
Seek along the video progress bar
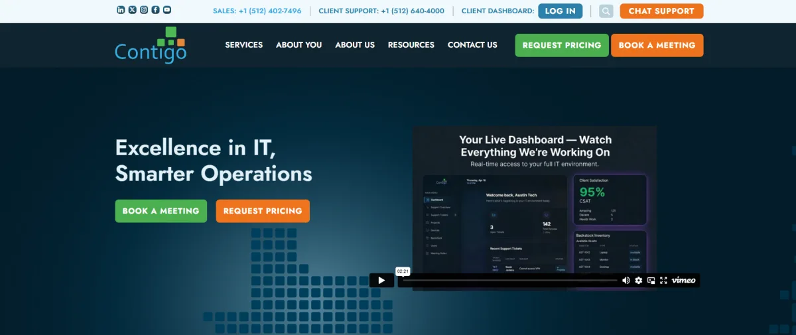tap(509, 281)
